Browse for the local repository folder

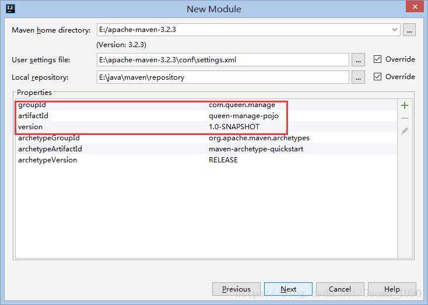click(358, 77)
